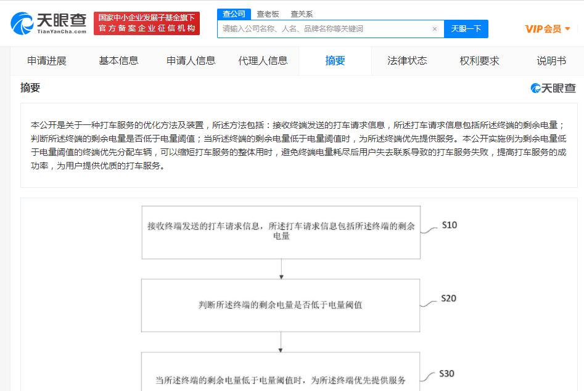Click the S10 step label
This screenshot has height=391, width=584.
(449, 225)
